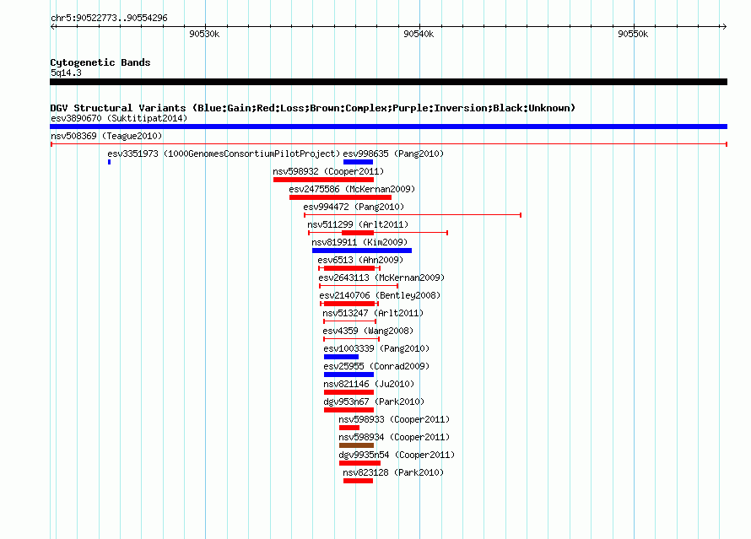The image size is (751, 539).
Task: Open variant label esv2140706 (Bentley2008)
Action: tap(380, 295)
